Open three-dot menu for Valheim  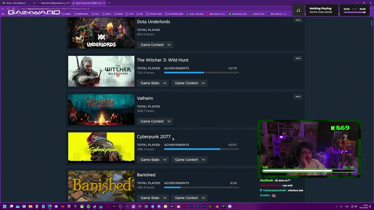[x=298, y=97]
